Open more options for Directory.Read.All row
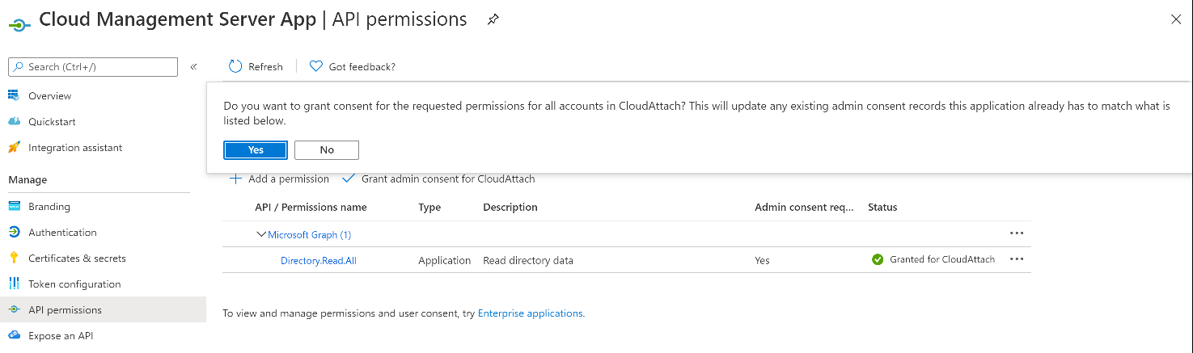Image resolution: width=1193 pixels, height=353 pixels. point(1017,259)
